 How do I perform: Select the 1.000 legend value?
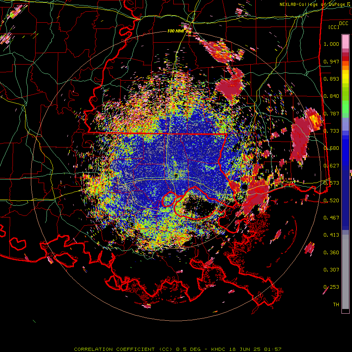[331, 44]
